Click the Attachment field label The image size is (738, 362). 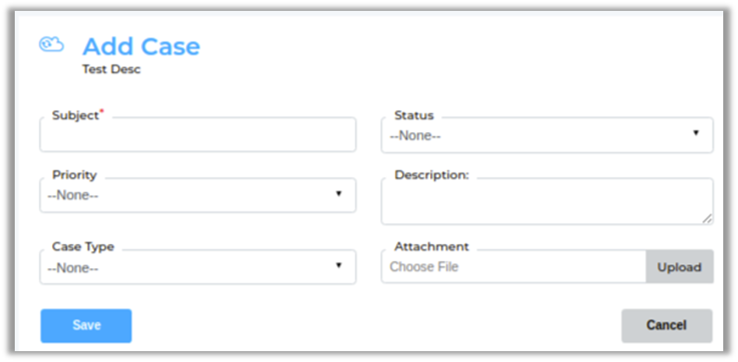click(432, 246)
